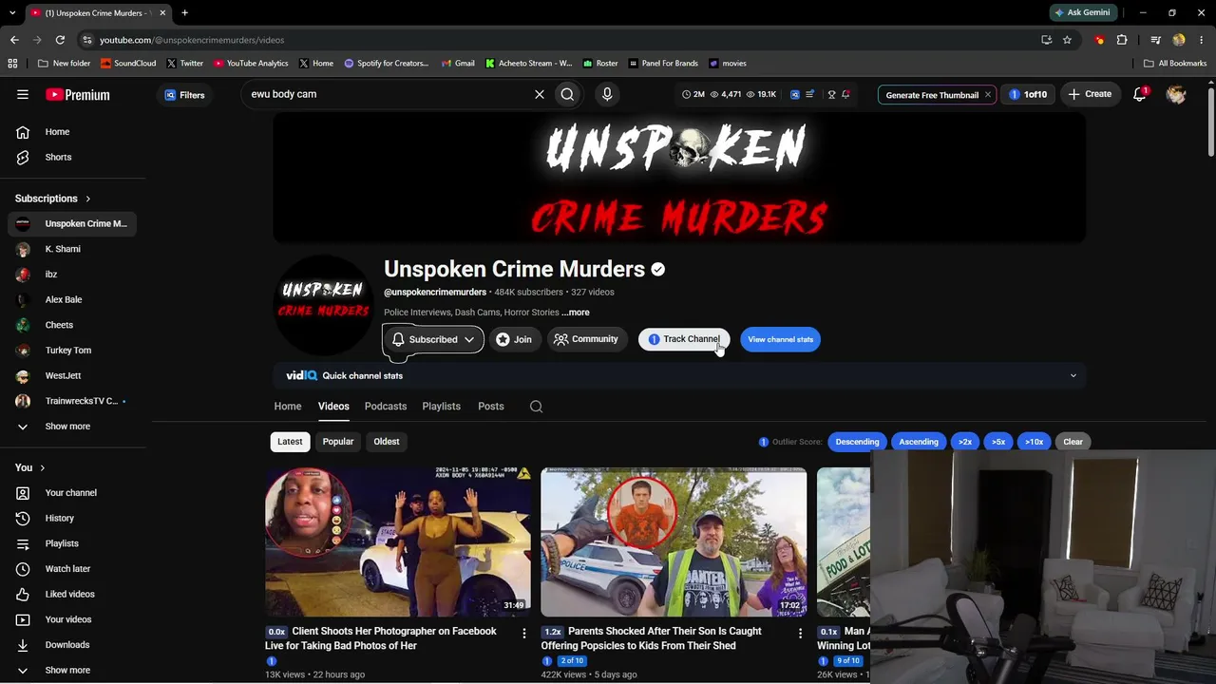
Task: Expand channel description with ...more
Action: [x=576, y=313]
